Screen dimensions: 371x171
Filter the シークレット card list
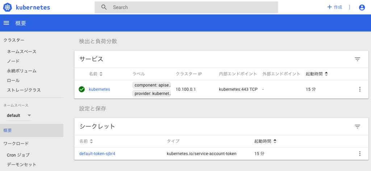357,126
